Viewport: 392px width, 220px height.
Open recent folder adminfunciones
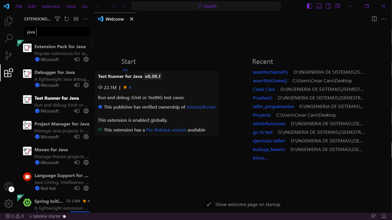[x=269, y=124]
